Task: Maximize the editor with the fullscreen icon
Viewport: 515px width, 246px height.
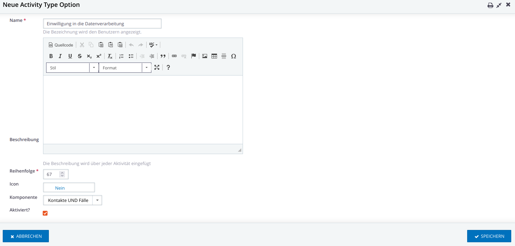Action: [x=157, y=68]
